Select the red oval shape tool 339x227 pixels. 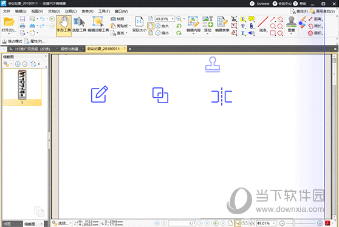(x=273, y=26)
